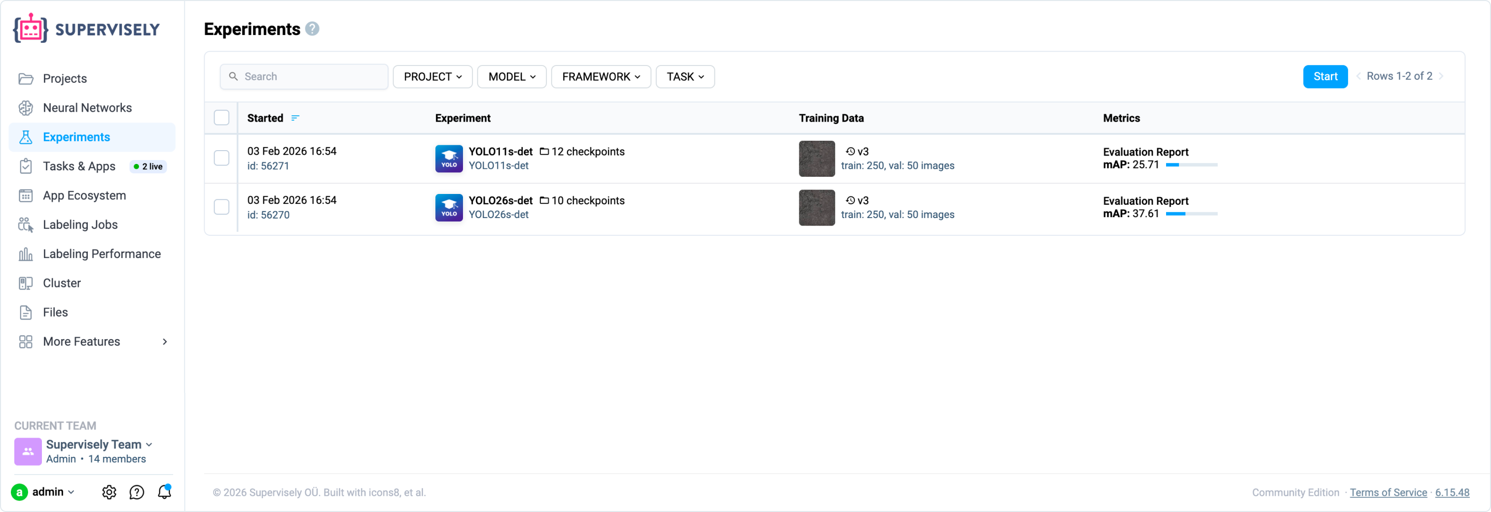Open the notifications bell
Image resolution: width=1491 pixels, height=512 pixels.
[x=164, y=492]
